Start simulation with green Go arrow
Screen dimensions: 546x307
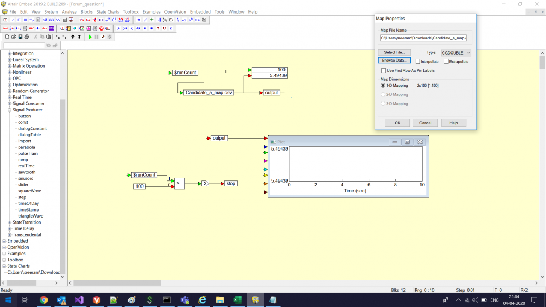pyautogui.click(x=90, y=37)
